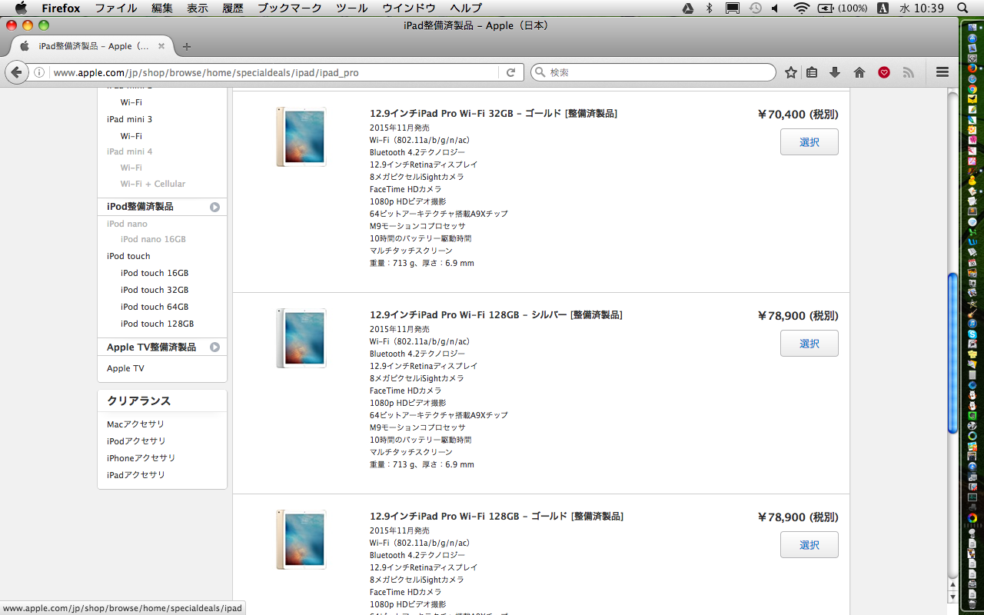Image resolution: width=984 pixels, height=615 pixels.
Task: Click the 128GB シルバー iPad Pro thumbnail
Action: [x=301, y=338]
